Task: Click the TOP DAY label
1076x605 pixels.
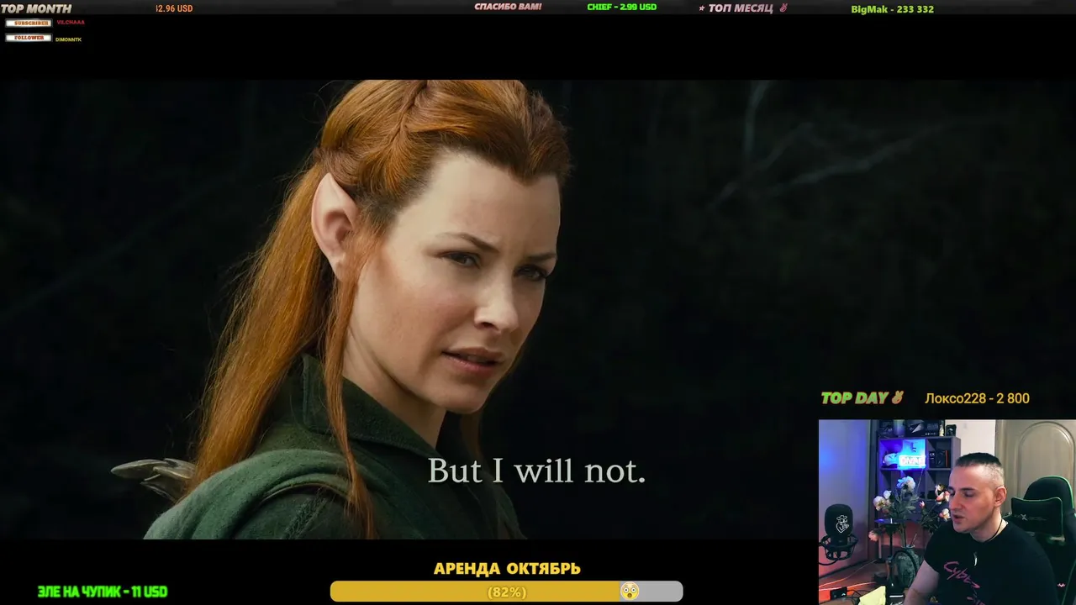Action: (854, 398)
